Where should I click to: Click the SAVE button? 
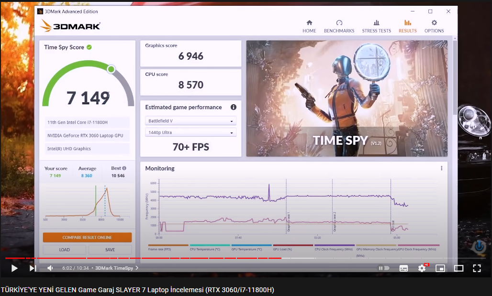[x=110, y=250]
